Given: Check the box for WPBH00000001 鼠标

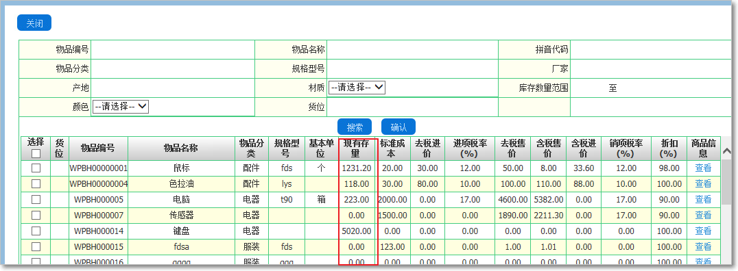Looking at the screenshot, I should pos(36,168).
